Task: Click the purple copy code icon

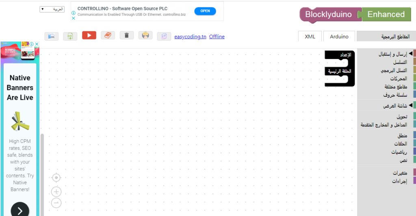Action: [x=164, y=36]
